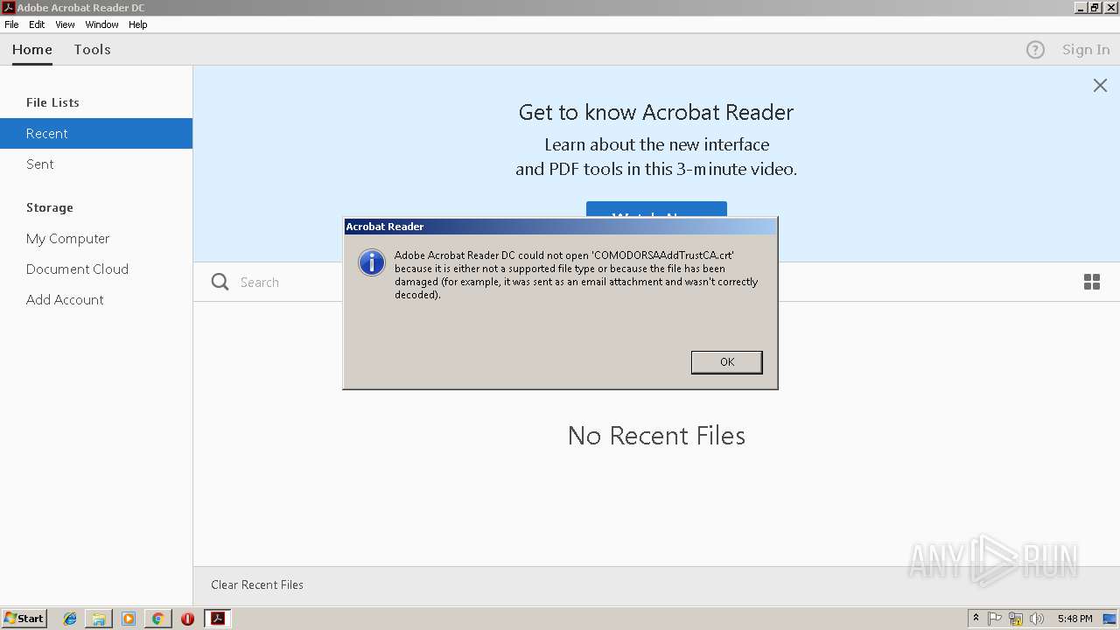
Task: Click the info icon in the error dialog
Action: pos(372,262)
